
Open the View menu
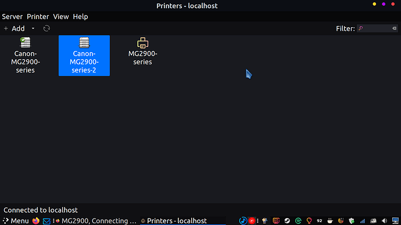point(61,17)
